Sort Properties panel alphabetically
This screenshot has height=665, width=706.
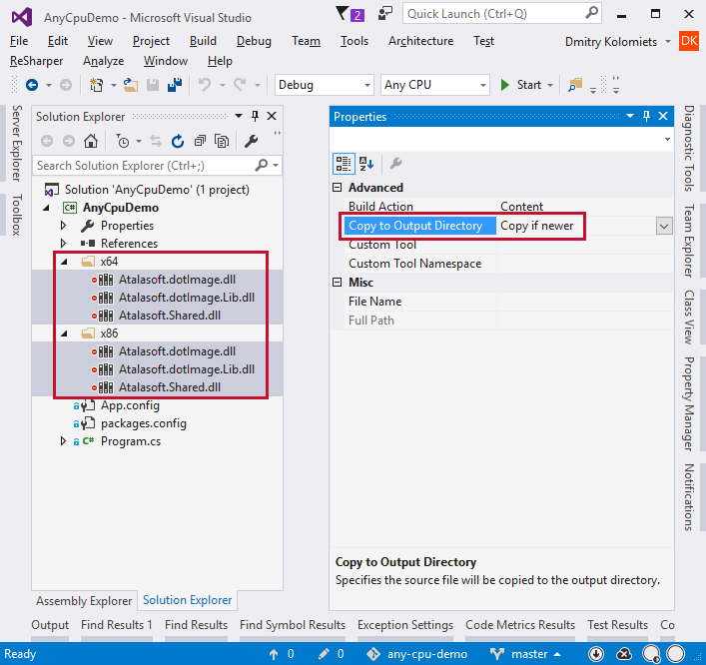coord(366,164)
